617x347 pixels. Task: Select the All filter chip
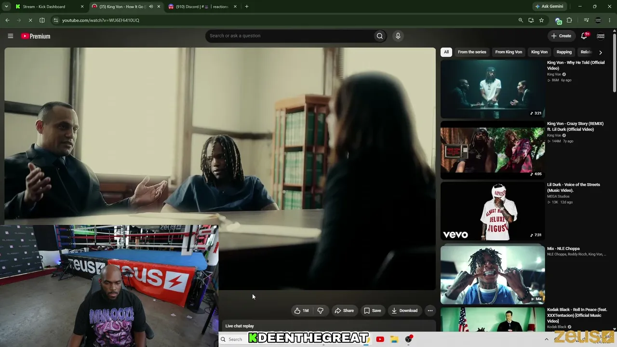[x=446, y=52]
